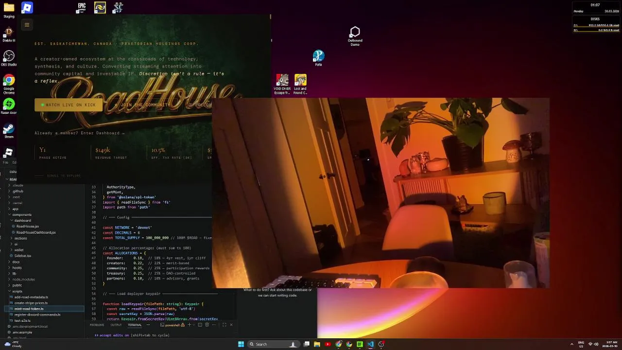622x350 pixels.
Task: Click the JOIN THE COMMUNITY button
Action: point(142,105)
